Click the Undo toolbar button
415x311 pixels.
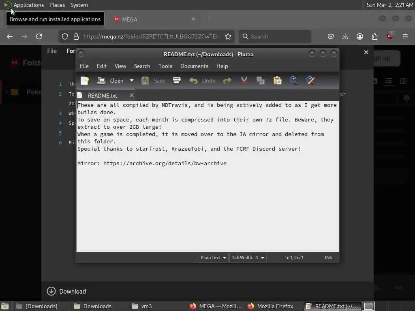pos(203,81)
